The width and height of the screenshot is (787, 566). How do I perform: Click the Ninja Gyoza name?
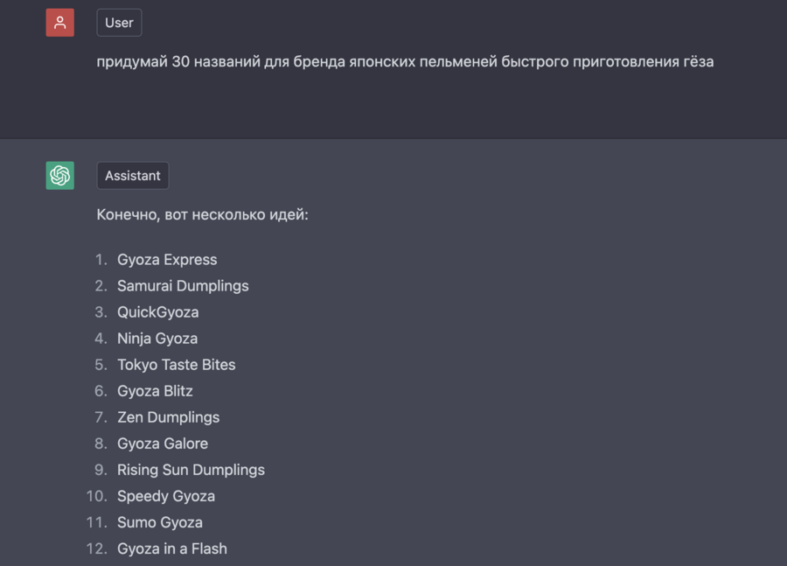point(157,339)
